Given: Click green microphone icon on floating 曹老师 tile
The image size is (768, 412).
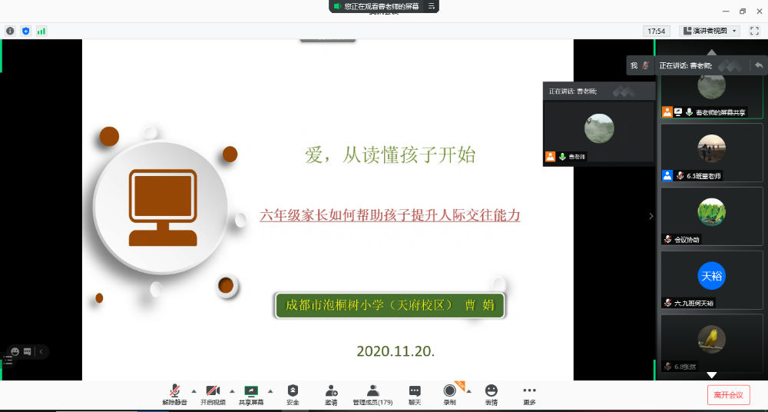Looking at the screenshot, I should 563,157.
